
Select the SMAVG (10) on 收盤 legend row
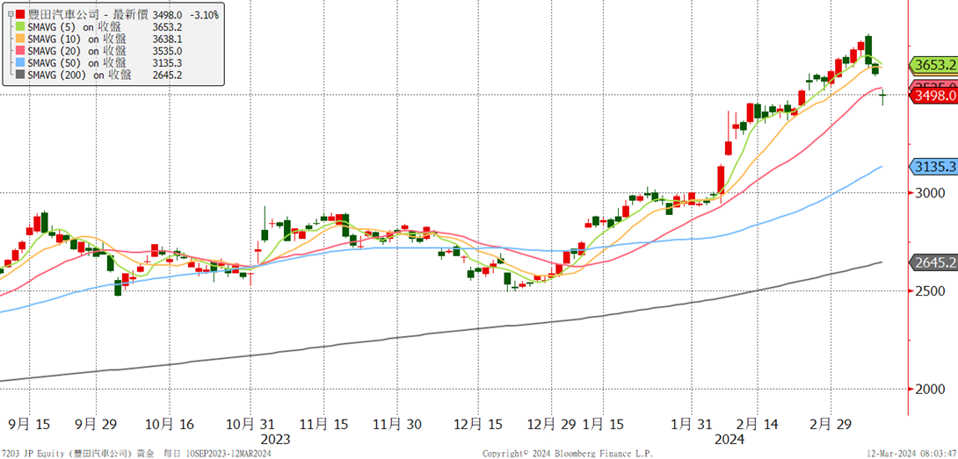pos(98,39)
